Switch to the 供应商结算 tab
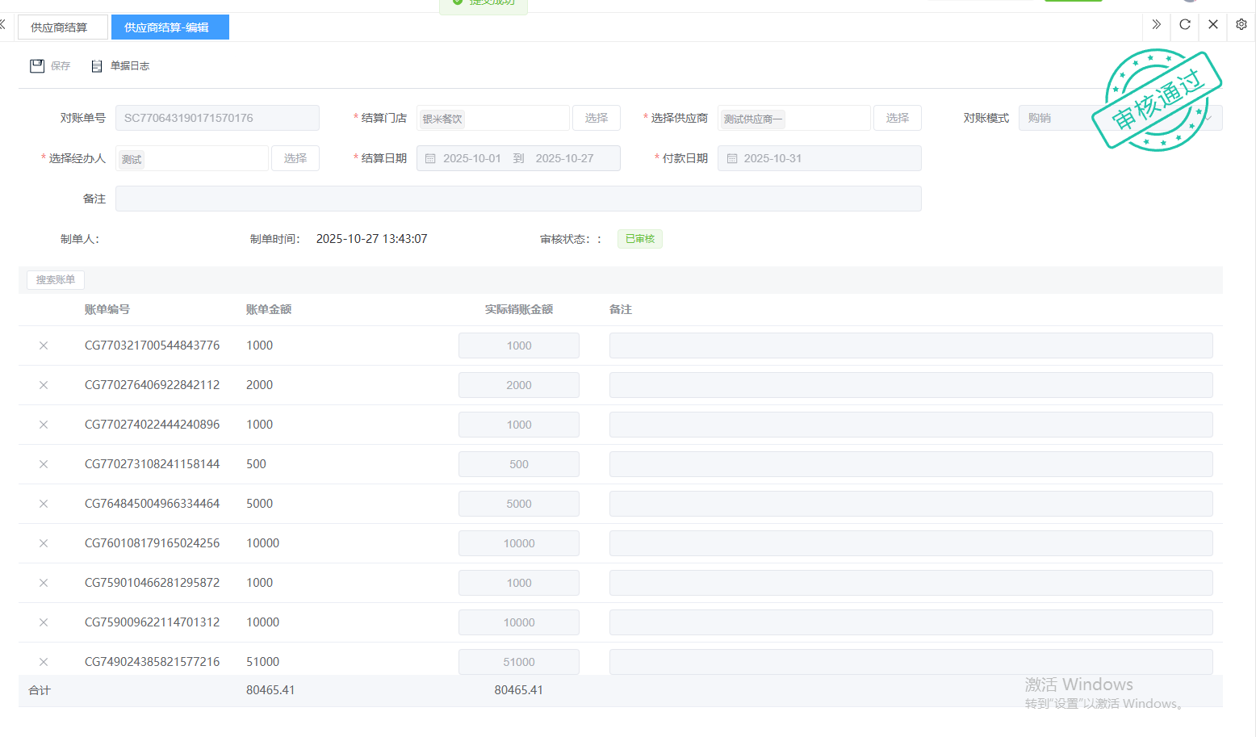The image size is (1256, 737). click(59, 27)
